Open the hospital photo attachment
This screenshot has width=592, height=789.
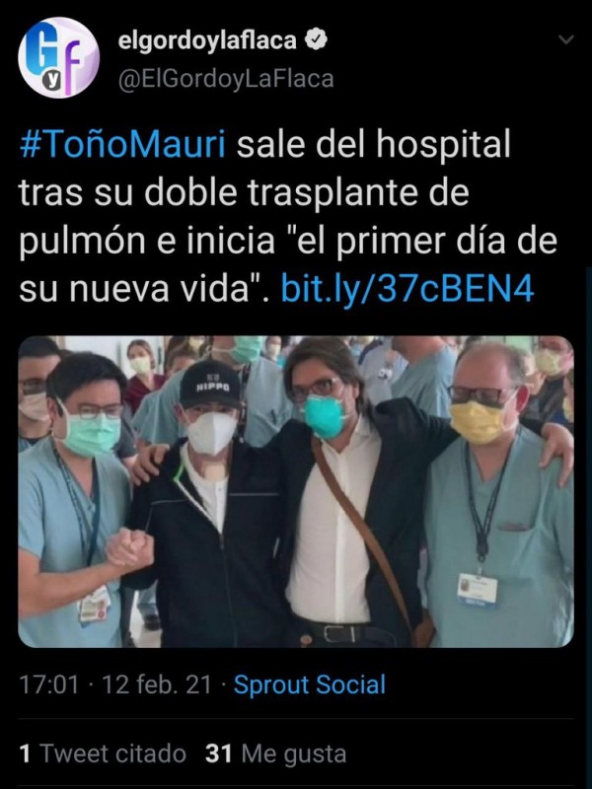click(x=296, y=491)
